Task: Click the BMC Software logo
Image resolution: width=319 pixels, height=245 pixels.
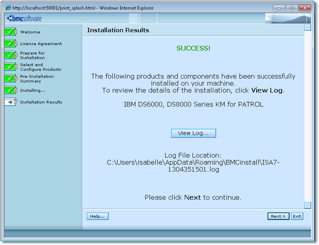Action: click(24, 18)
